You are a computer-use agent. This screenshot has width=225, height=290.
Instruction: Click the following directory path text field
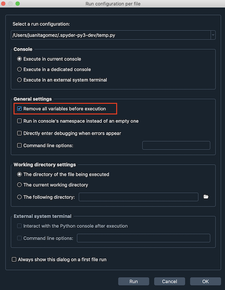138,197
